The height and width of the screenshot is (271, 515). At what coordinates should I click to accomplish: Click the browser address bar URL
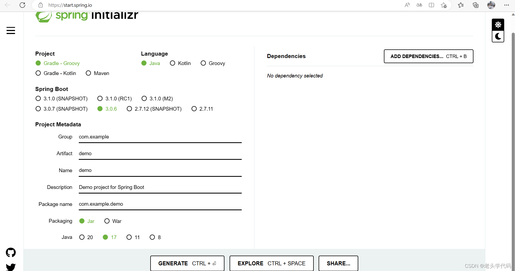[x=70, y=5]
